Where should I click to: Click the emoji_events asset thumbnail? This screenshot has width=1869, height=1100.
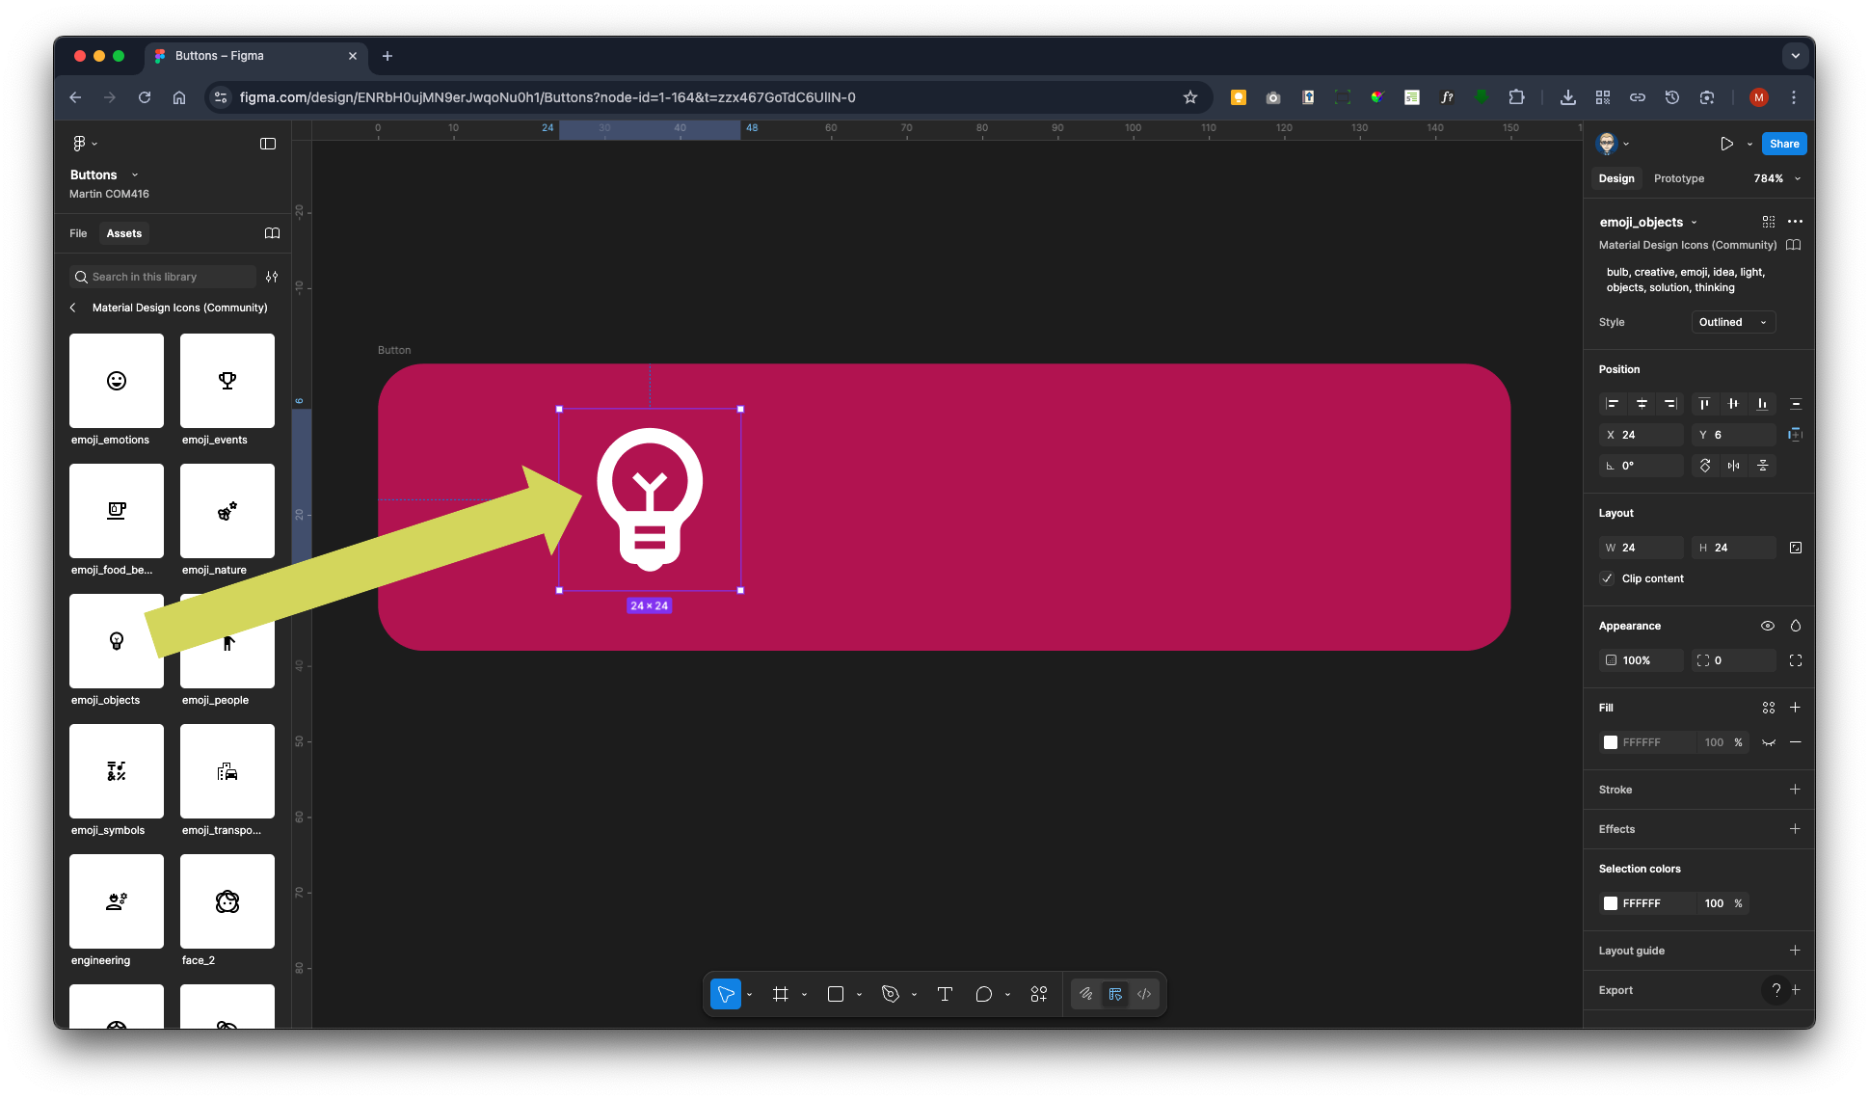click(227, 381)
